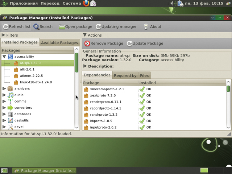The image size is (232, 174).
Task: Click the Refresh list toolbar icon
Action: tap(6, 26)
